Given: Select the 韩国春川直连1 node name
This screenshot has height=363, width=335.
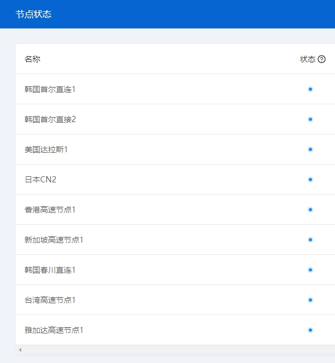Looking at the screenshot, I should click(x=50, y=270).
